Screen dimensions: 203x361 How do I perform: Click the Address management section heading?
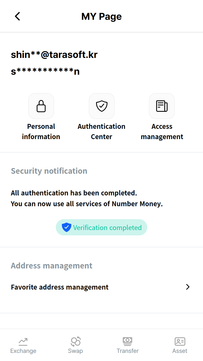pos(52,266)
